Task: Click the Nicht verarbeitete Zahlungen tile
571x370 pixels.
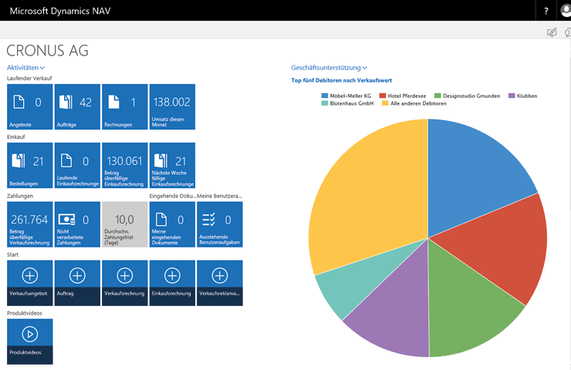Action: point(76,224)
